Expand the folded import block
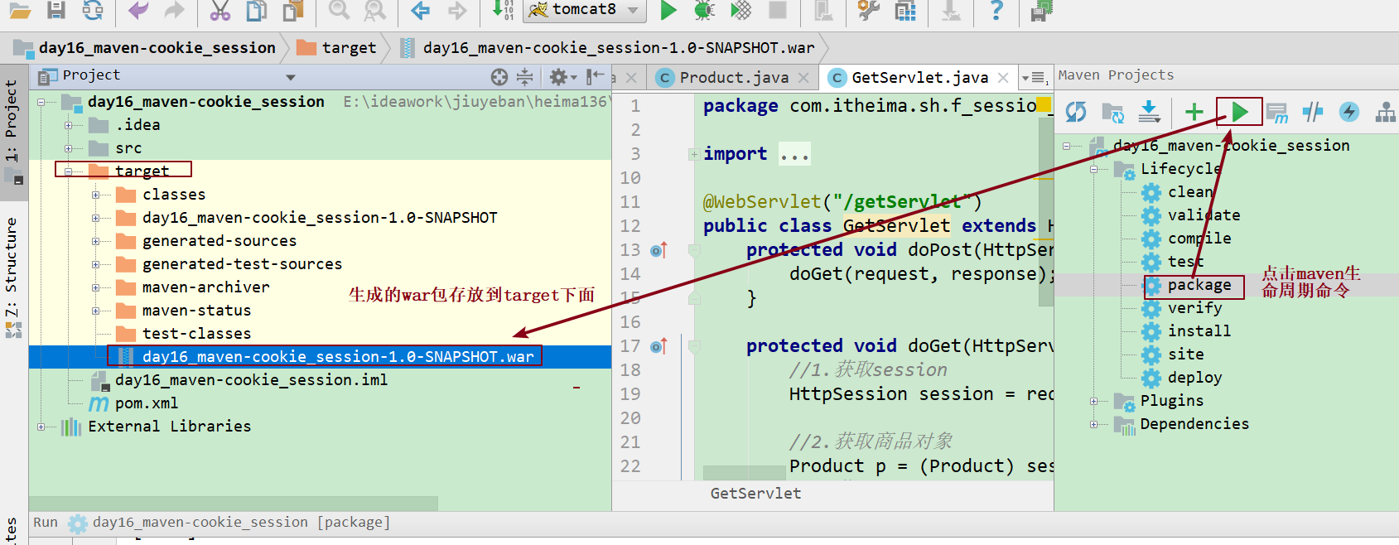The image size is (1399, 545). pyautogui.click(x=693, y=154)
